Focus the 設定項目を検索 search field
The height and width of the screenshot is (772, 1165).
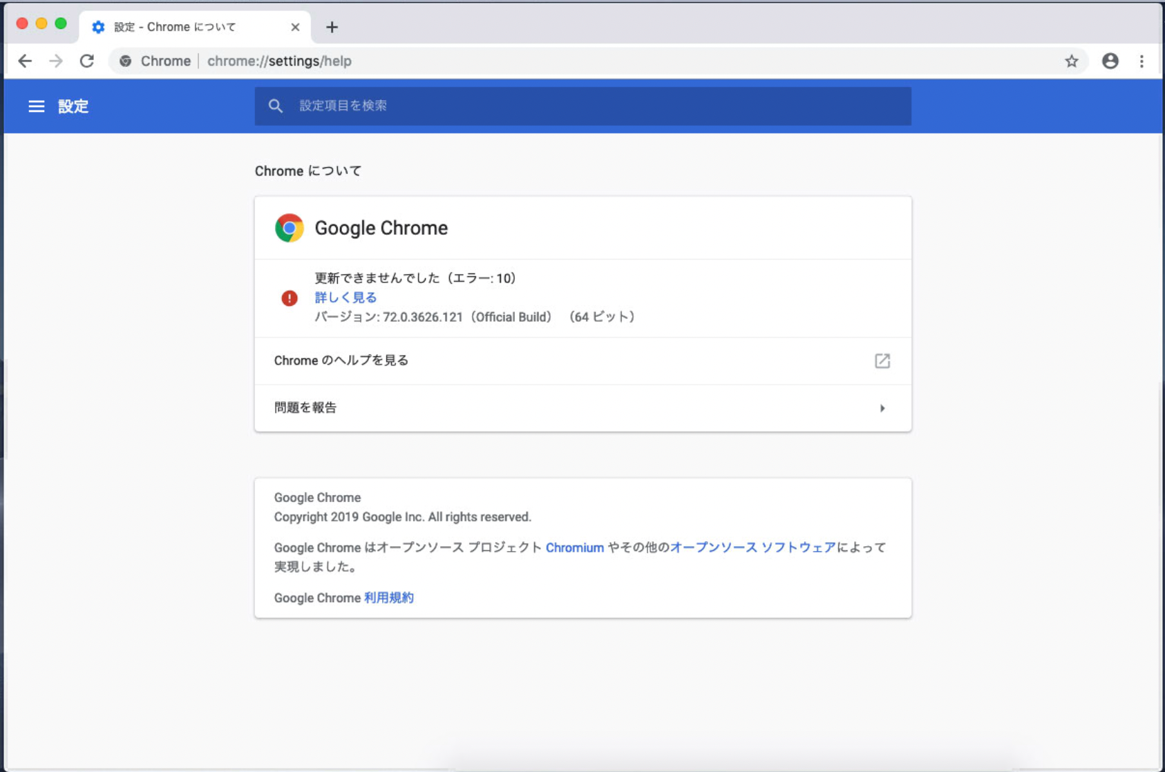tap(582, 106)
